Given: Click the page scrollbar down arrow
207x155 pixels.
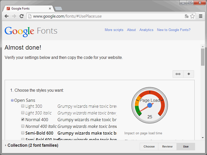Looking at the screenshot, I should 203,138.
